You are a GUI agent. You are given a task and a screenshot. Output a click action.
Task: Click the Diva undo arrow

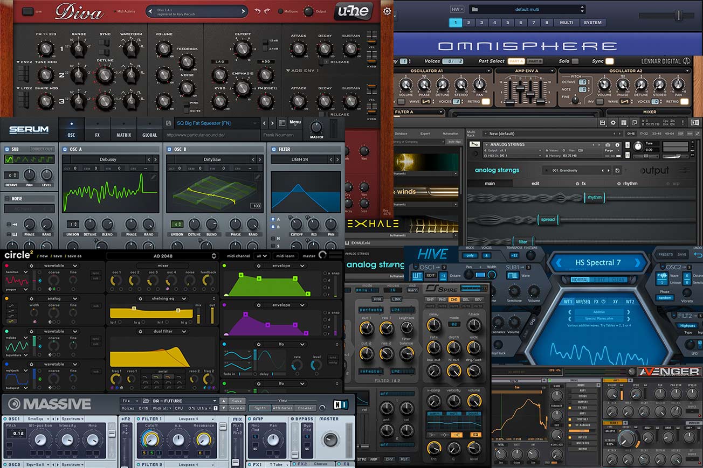257,11
